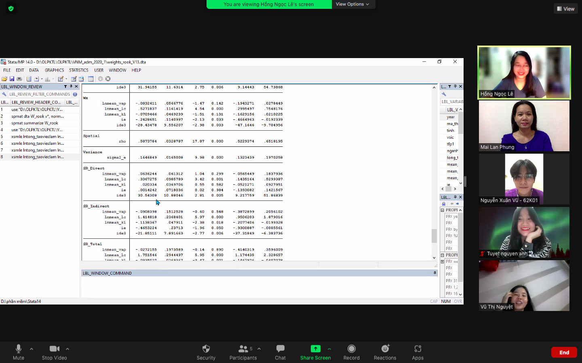Open Zoom Reactions

tap(385, 349)
